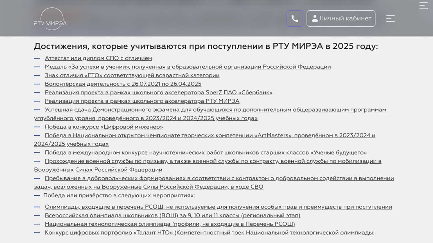Click the RTU MIREA logo
This screenshot has width=433, height=243.
click(50, 19)
